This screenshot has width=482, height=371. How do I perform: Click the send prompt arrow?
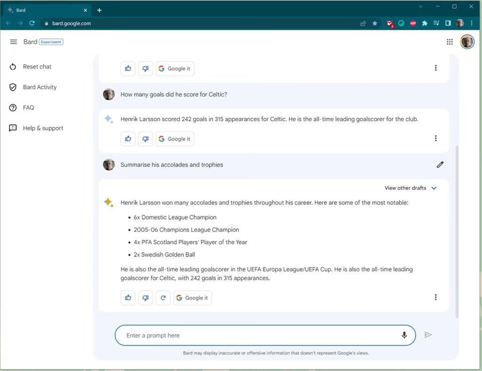(x=428, y=334)
